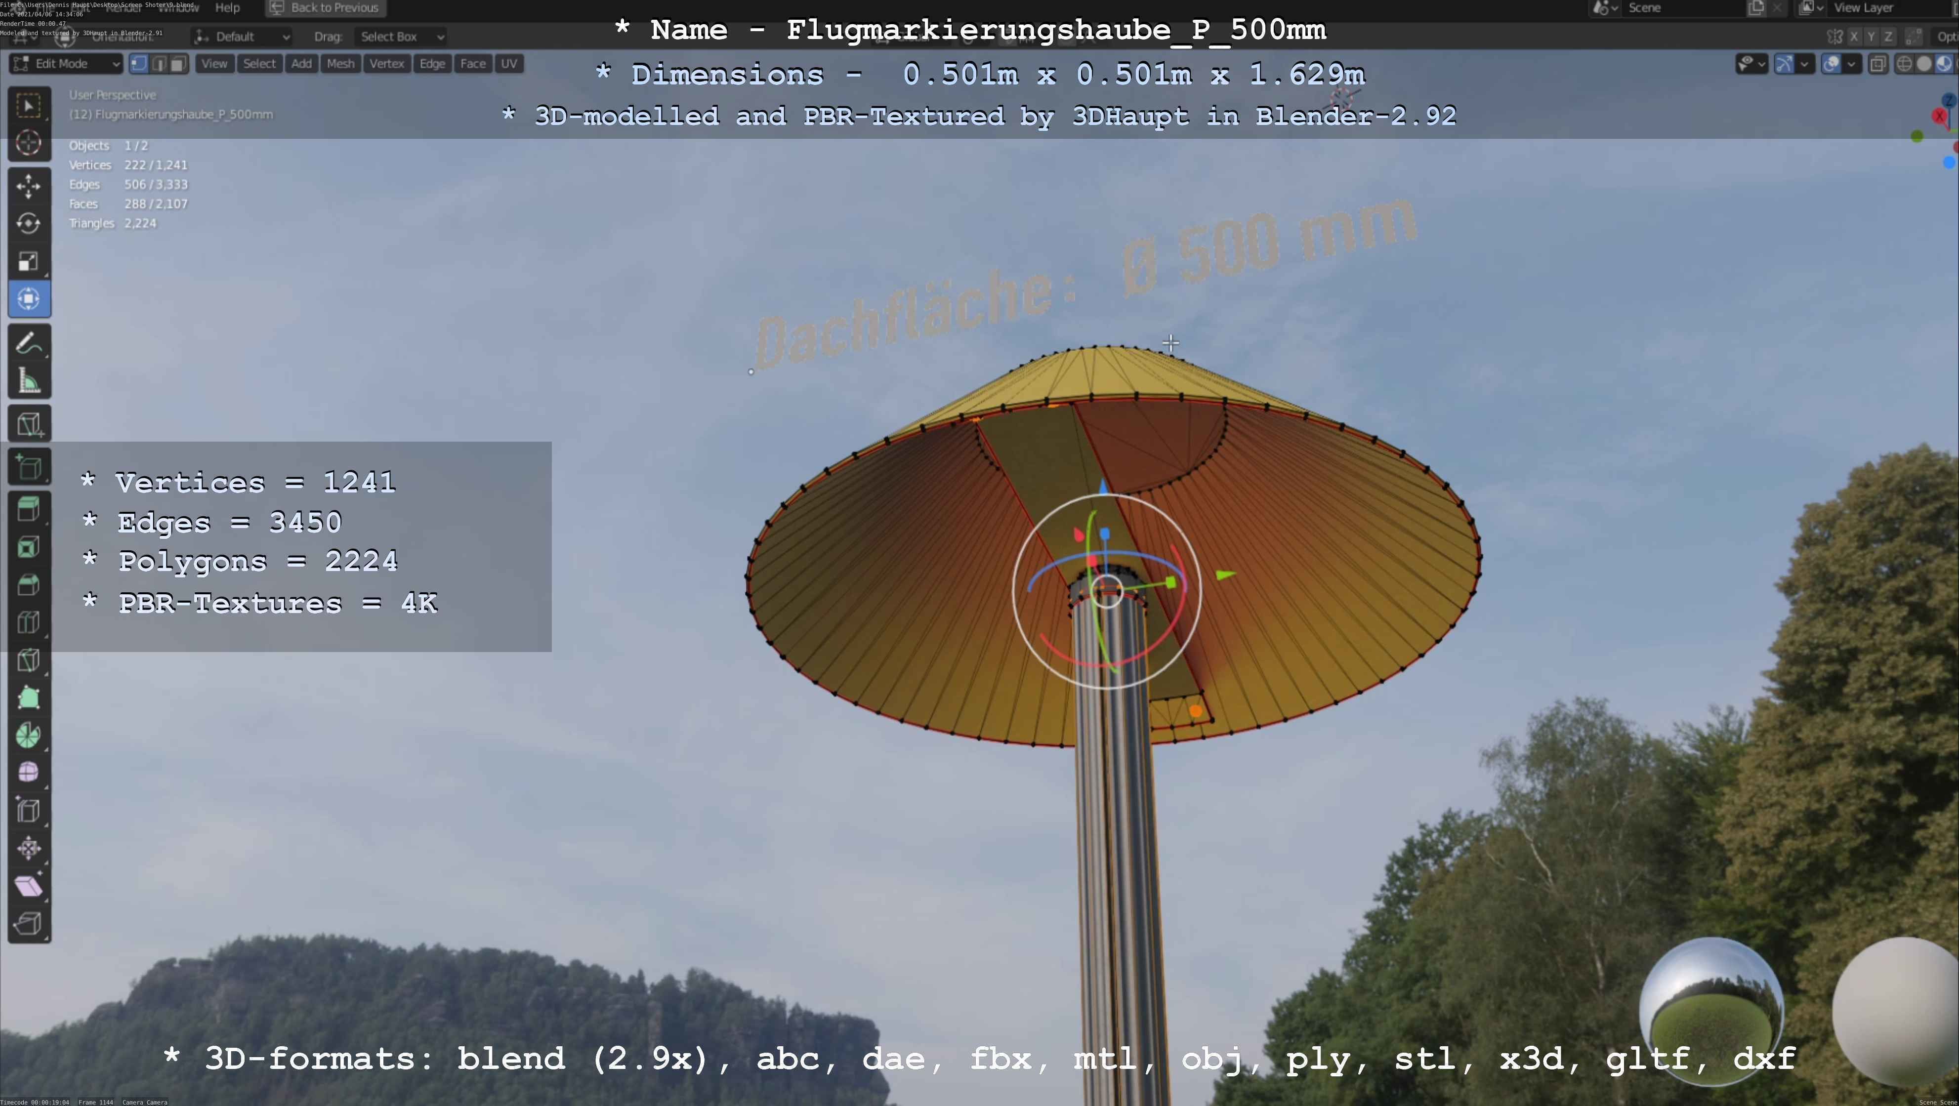Expand the gizmo options arrow

1805,64
